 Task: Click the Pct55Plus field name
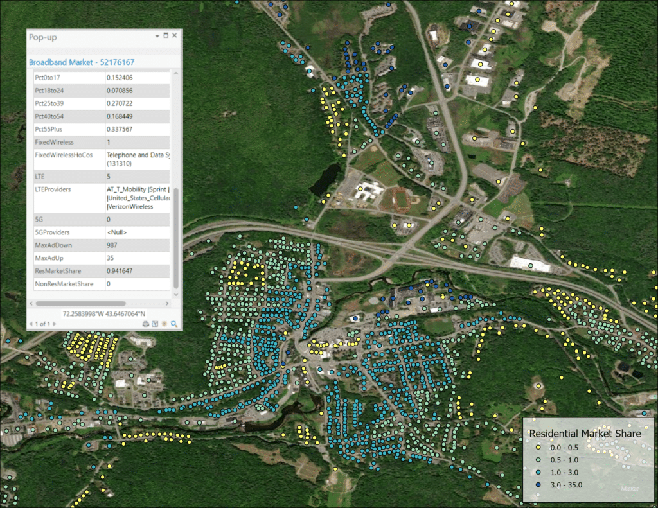pyautogui.click(x=49, y=129)
